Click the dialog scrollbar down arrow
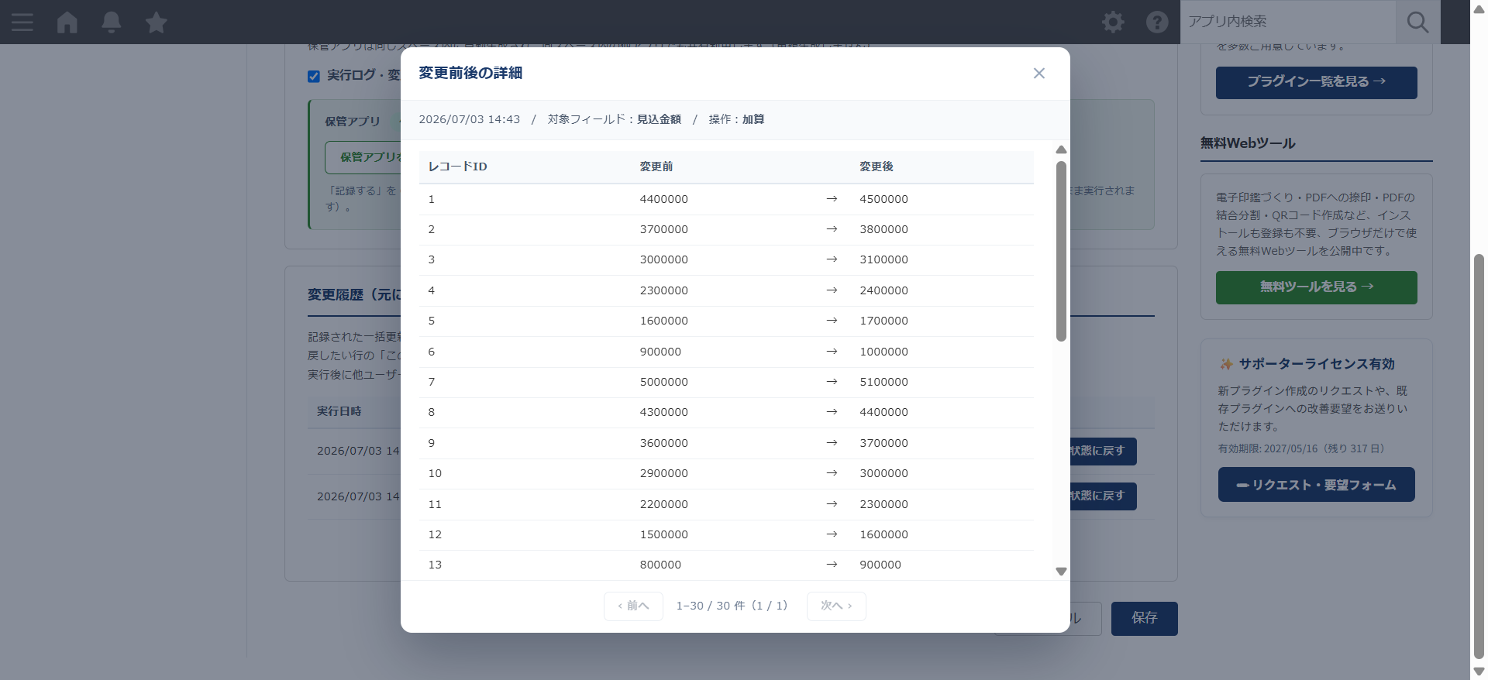This screenshot has width=1488, height=680. (x=1061, y=572)
